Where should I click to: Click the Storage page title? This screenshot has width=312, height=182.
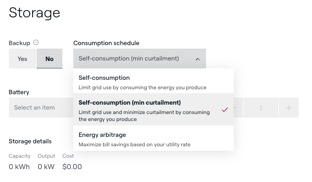[x=35, y=13]
